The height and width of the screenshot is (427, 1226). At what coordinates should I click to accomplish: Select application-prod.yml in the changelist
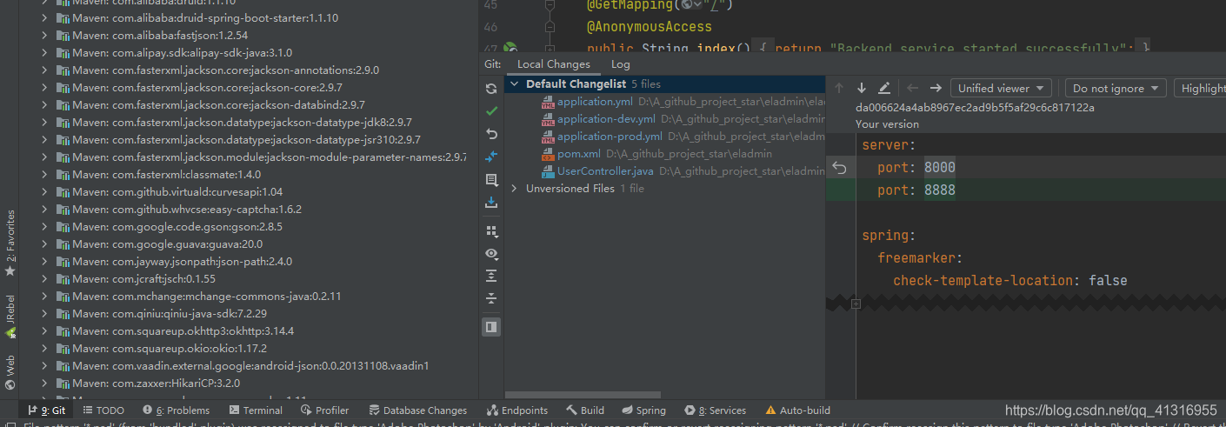click(610, 137)
